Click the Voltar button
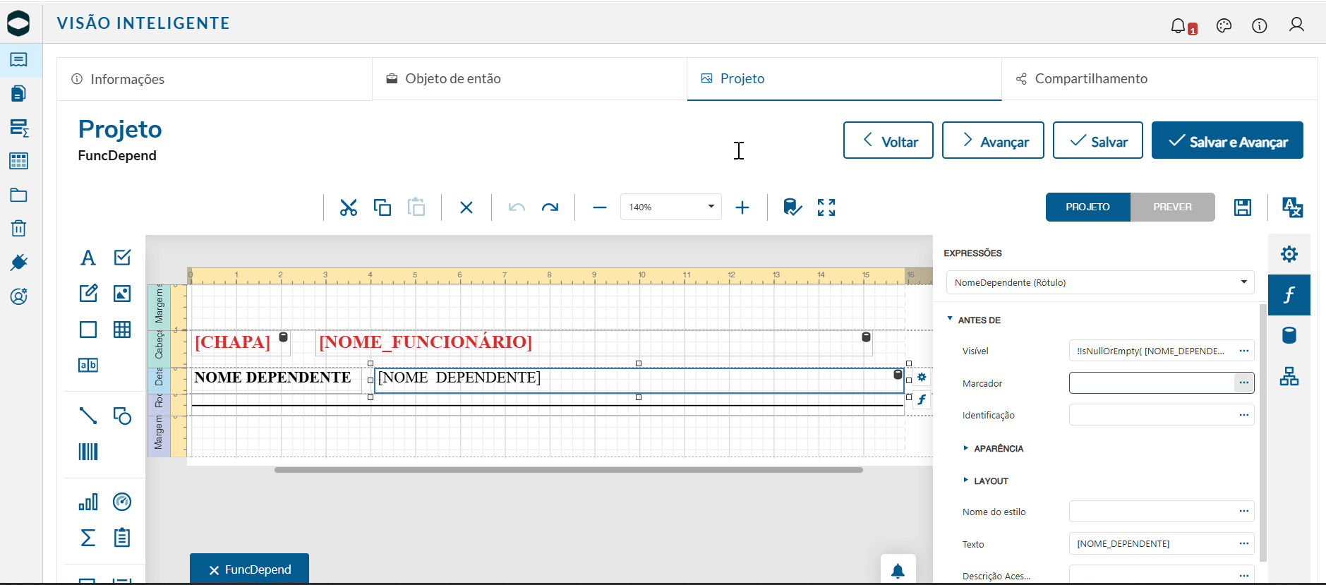 pyautogui.click(x=888, y=140)
